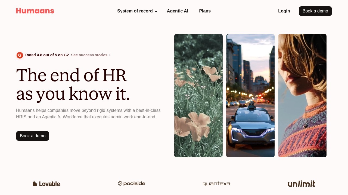This screenshot has width=348, height=195.
Task: Select the self-driving car street image
Action: tap(250, 96)
